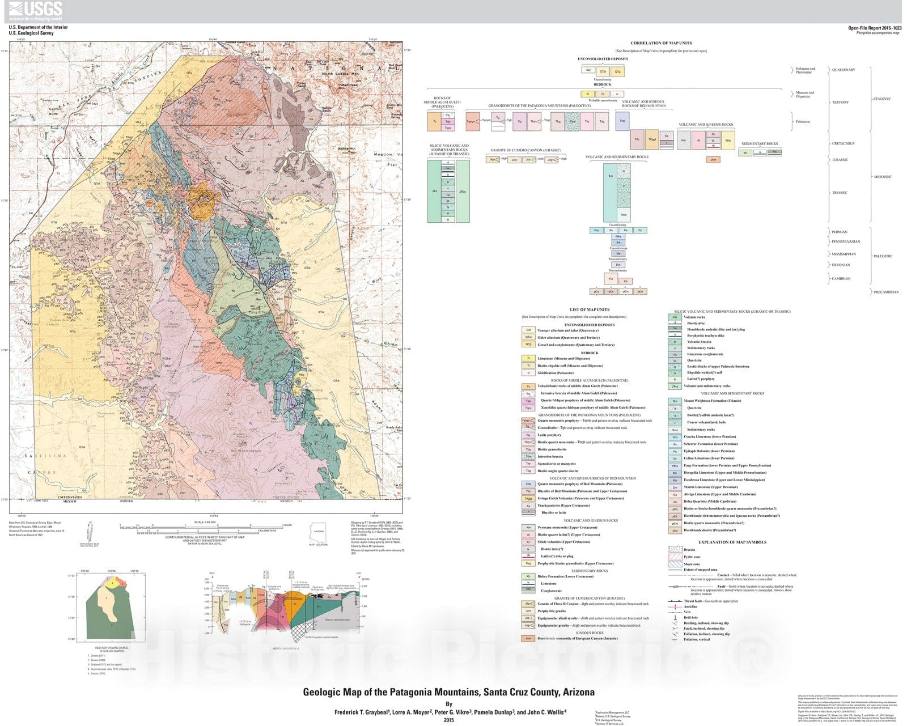
Task: Click the 'Geologic Map of the Patagonia Mountains' title
Action: tap(448, 692)
